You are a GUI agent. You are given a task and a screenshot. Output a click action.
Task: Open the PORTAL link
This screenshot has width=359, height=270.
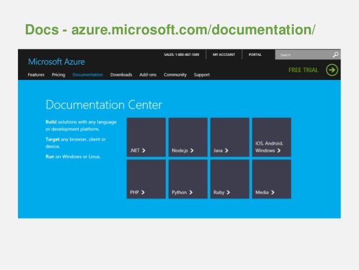click(255, 55)
